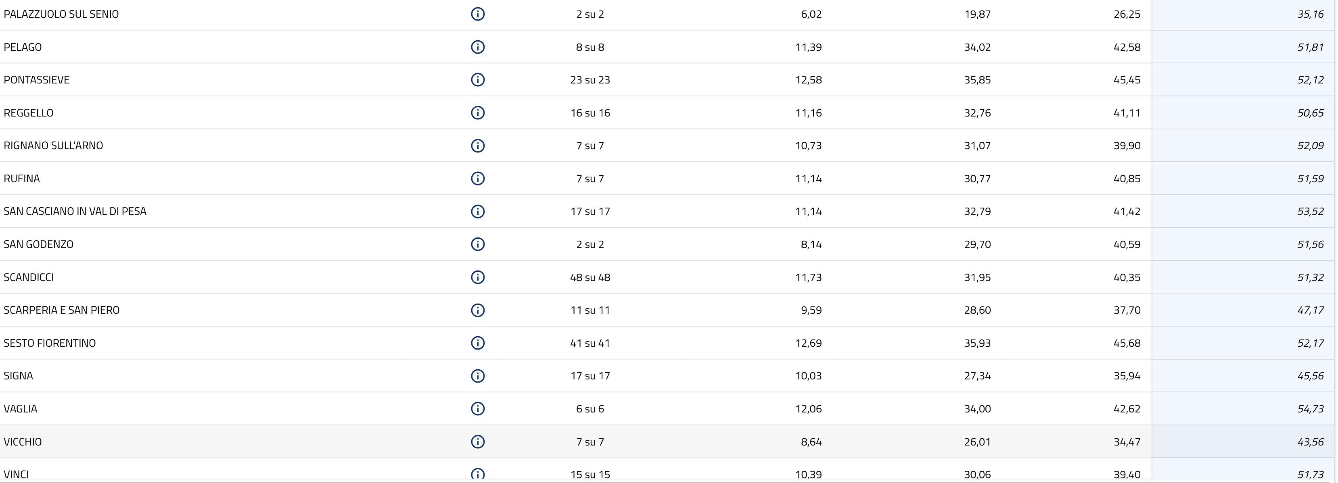
Task: Click the info icon for Palazzuolo sul Senio
Action: pyautogui.click(x=477, y=14)
